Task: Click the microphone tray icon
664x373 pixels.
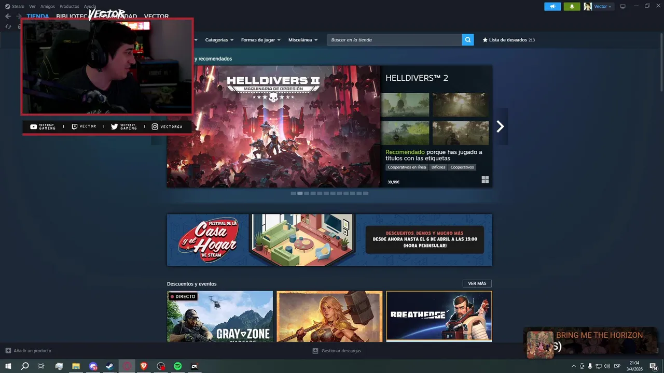Action: (x=590, y=366)
